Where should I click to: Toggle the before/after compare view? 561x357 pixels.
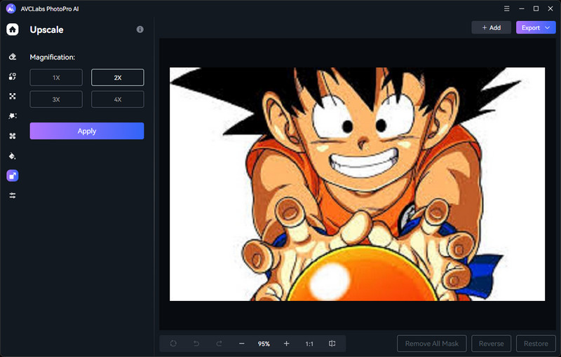(x=332, y=344)
